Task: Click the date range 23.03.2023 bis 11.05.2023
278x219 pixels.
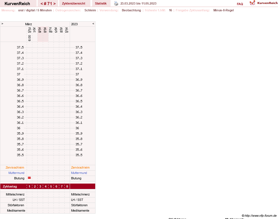Action: 138,3
